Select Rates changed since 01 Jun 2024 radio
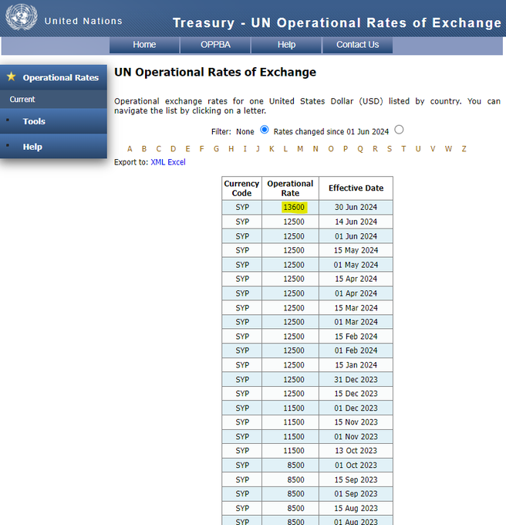 click(399, 130)
